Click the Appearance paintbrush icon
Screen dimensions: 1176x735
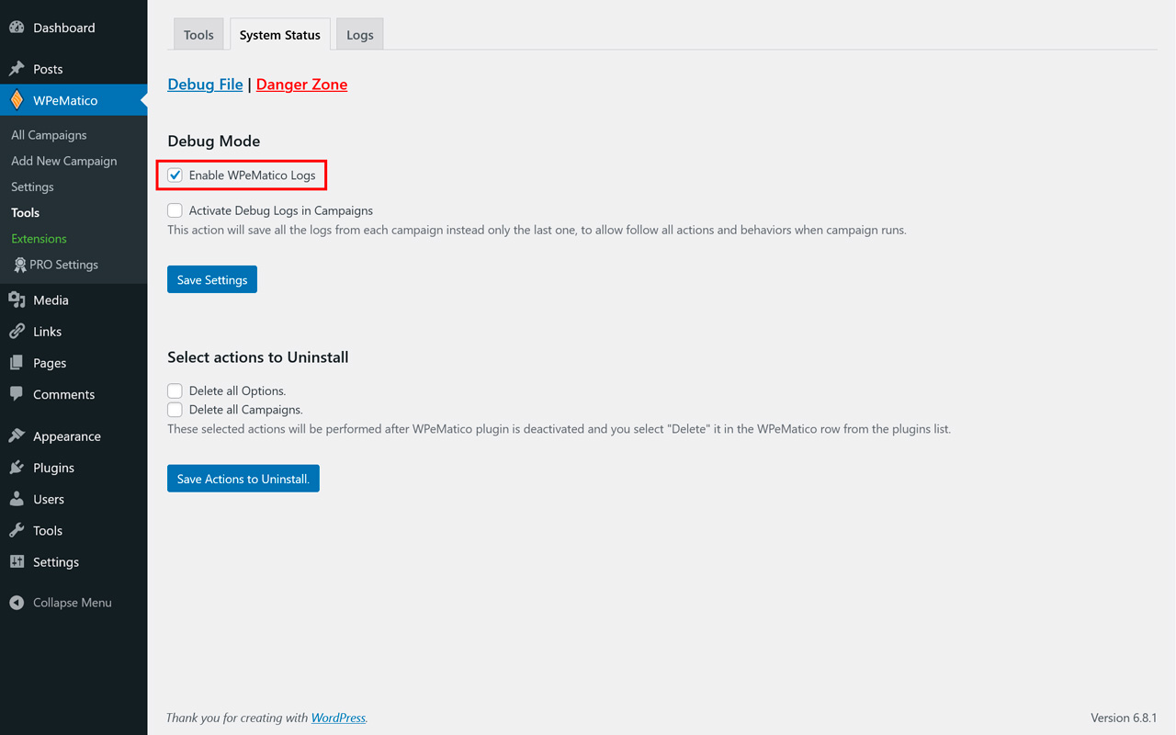17,436
